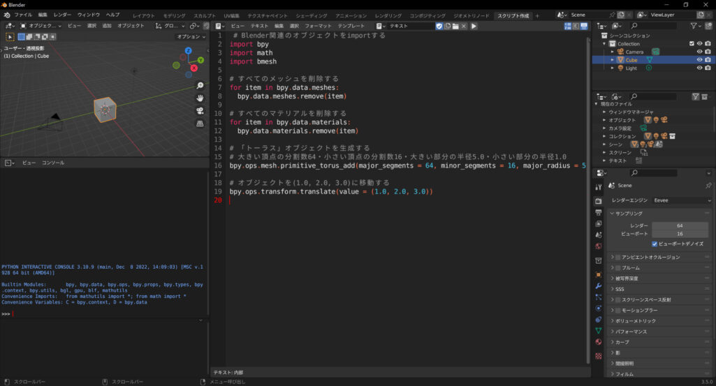Open Format menu in text editor

[x=319, y=26]
